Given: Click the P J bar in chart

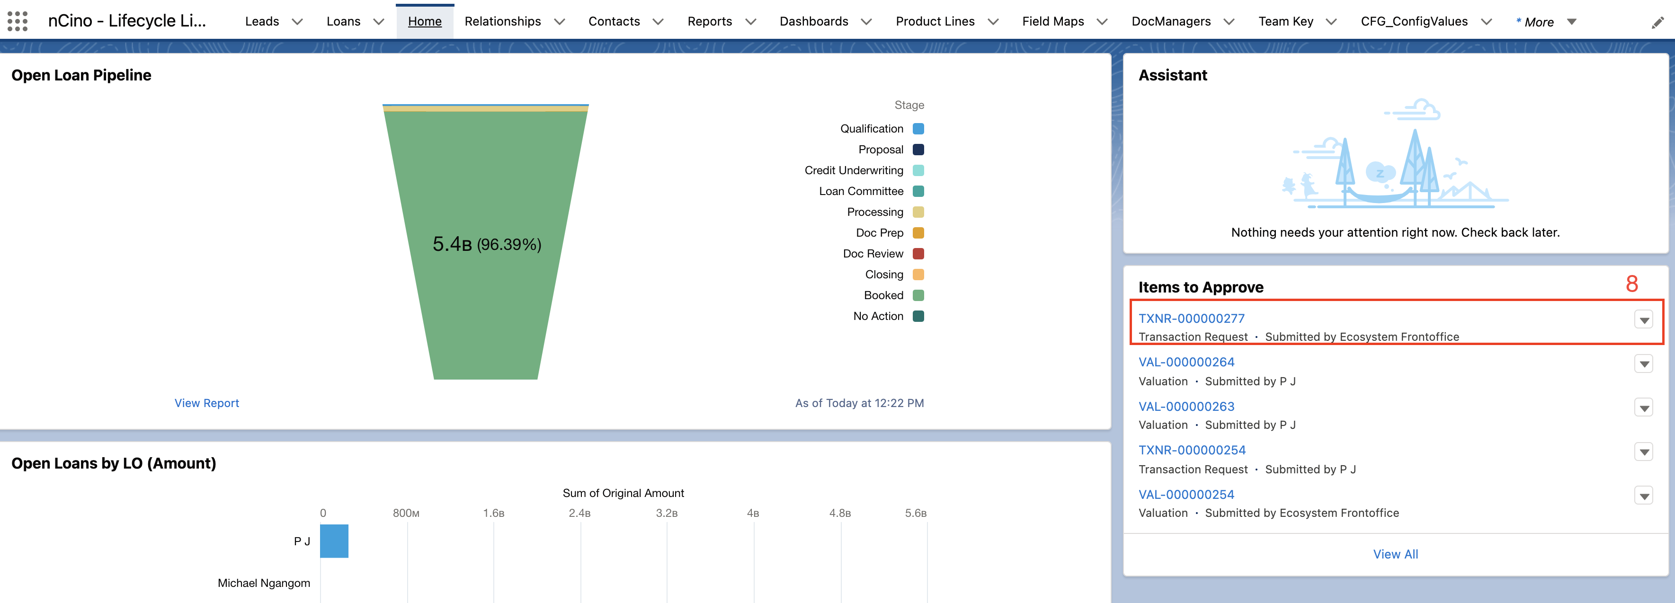Looking at the screenshot, I should tap(334, 541).
